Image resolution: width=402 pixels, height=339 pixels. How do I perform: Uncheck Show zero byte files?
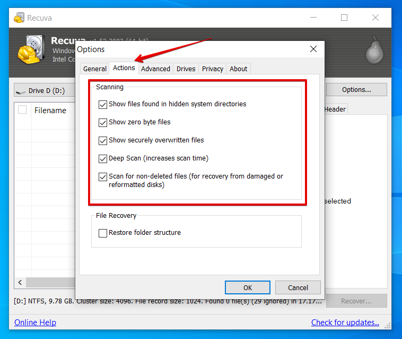[x=103, y=123]
